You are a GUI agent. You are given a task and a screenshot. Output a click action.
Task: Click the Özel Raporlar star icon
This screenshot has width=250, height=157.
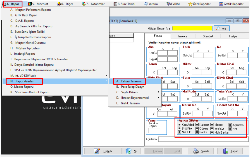(x=190, y=4)
